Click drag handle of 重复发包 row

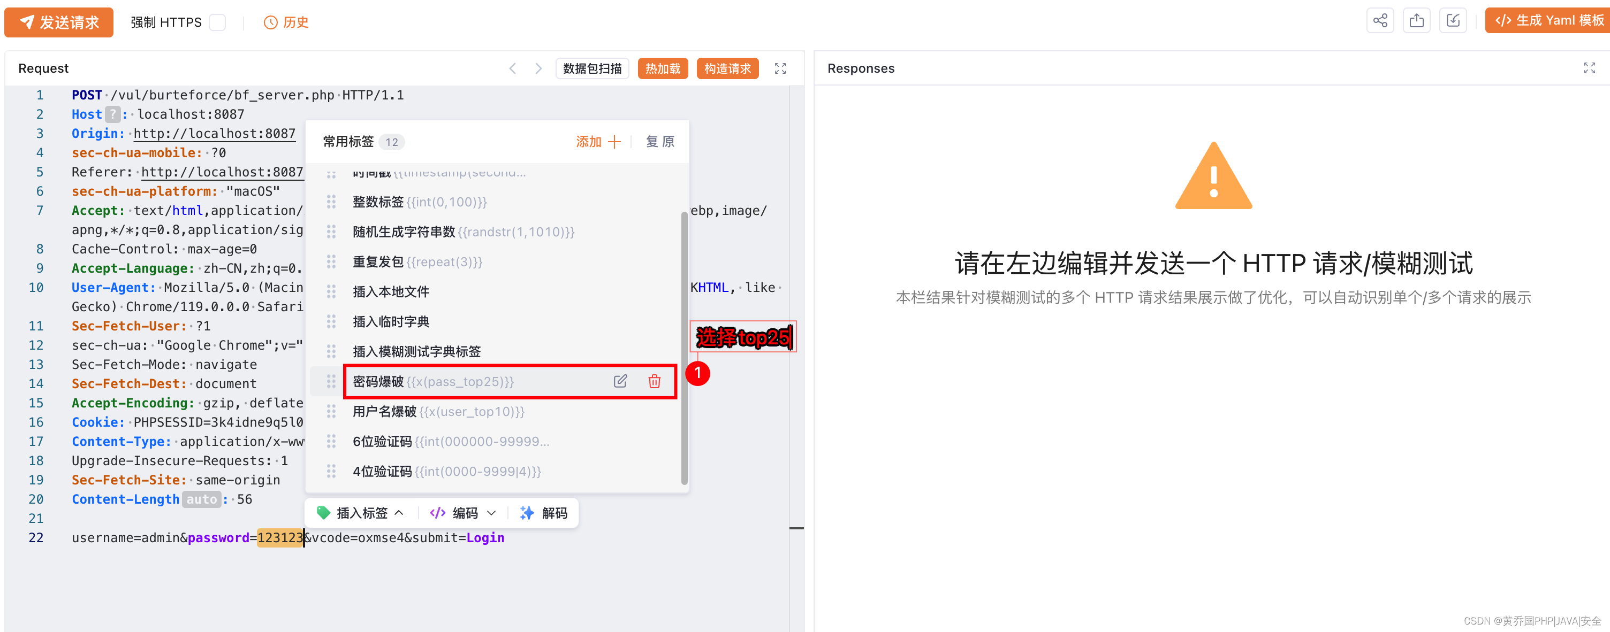331,261
